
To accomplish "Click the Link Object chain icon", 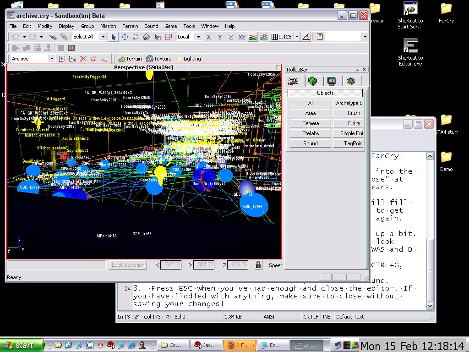I will coord(53,37).
